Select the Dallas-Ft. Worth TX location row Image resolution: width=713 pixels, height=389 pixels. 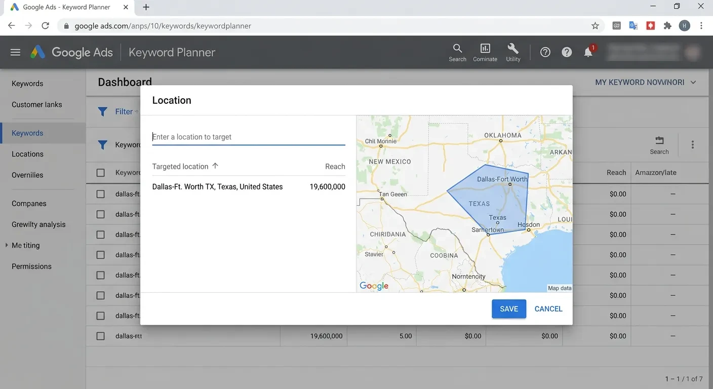click(x=249, y=187)
